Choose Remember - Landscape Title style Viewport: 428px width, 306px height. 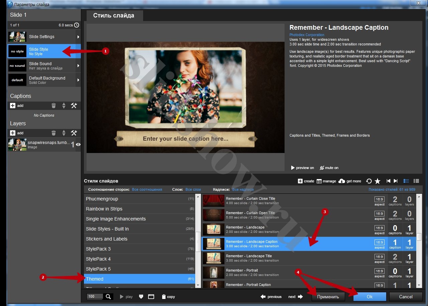click(x=309, y=258)
